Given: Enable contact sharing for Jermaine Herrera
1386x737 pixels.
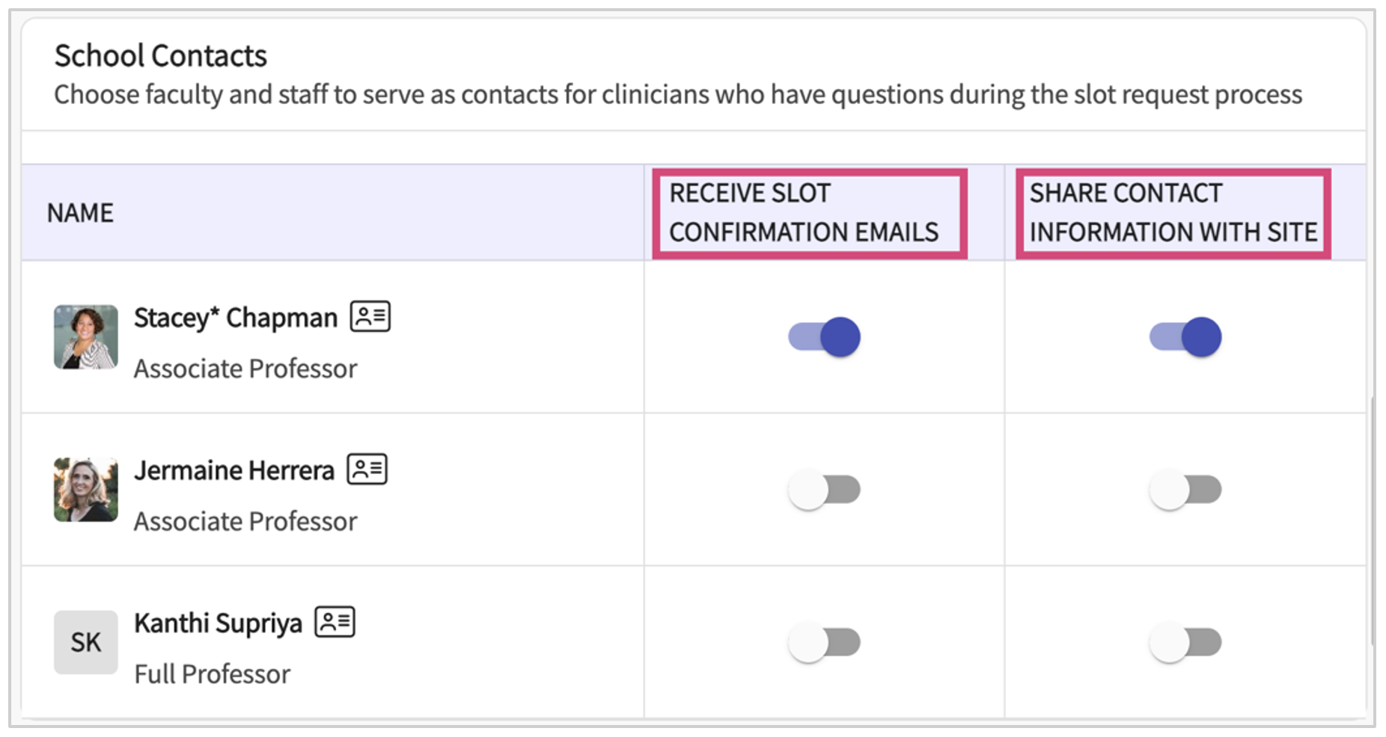Looking at the screenshot, I should 1185,490.
